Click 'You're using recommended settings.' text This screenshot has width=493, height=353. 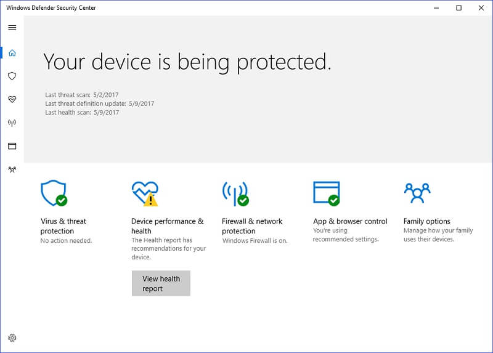pos(346,235)
